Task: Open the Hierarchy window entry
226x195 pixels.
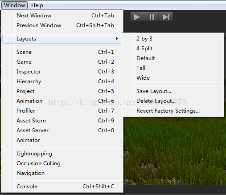Action: point(62,81)
